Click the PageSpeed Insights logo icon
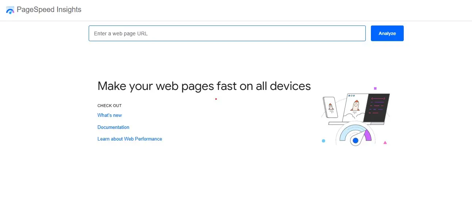472x217 pixels. click(x=10, y=10)
